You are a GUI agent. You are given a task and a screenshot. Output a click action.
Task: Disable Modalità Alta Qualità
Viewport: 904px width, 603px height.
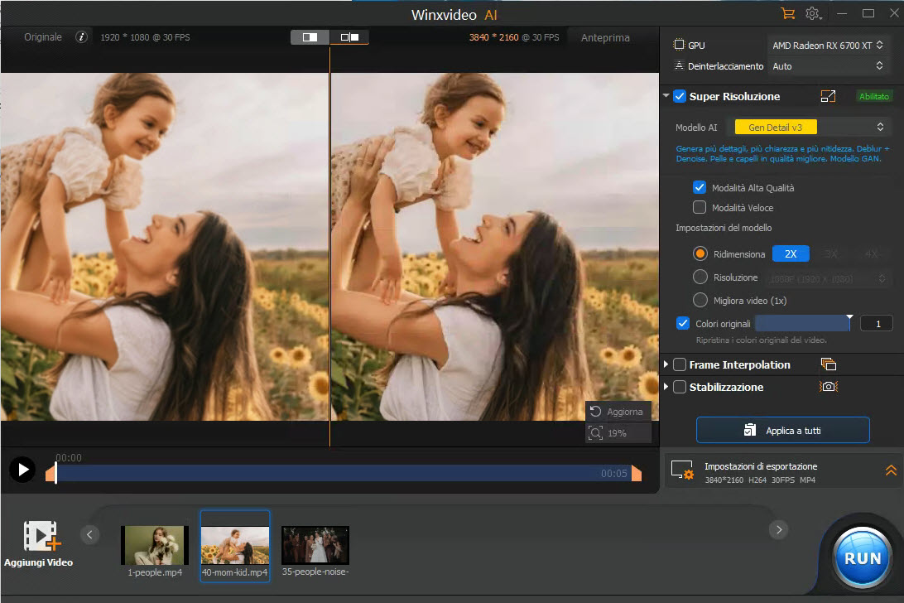700,187
